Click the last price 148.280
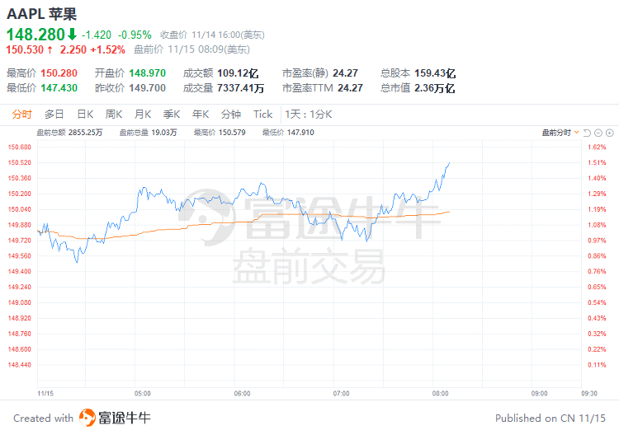The width and height of the screenshot is (619, 435). (x=35, y=35)
